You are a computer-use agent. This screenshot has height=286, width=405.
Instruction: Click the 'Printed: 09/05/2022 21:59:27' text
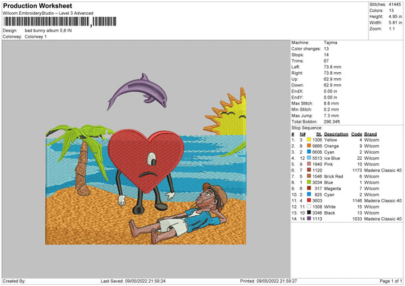(269, 281)
